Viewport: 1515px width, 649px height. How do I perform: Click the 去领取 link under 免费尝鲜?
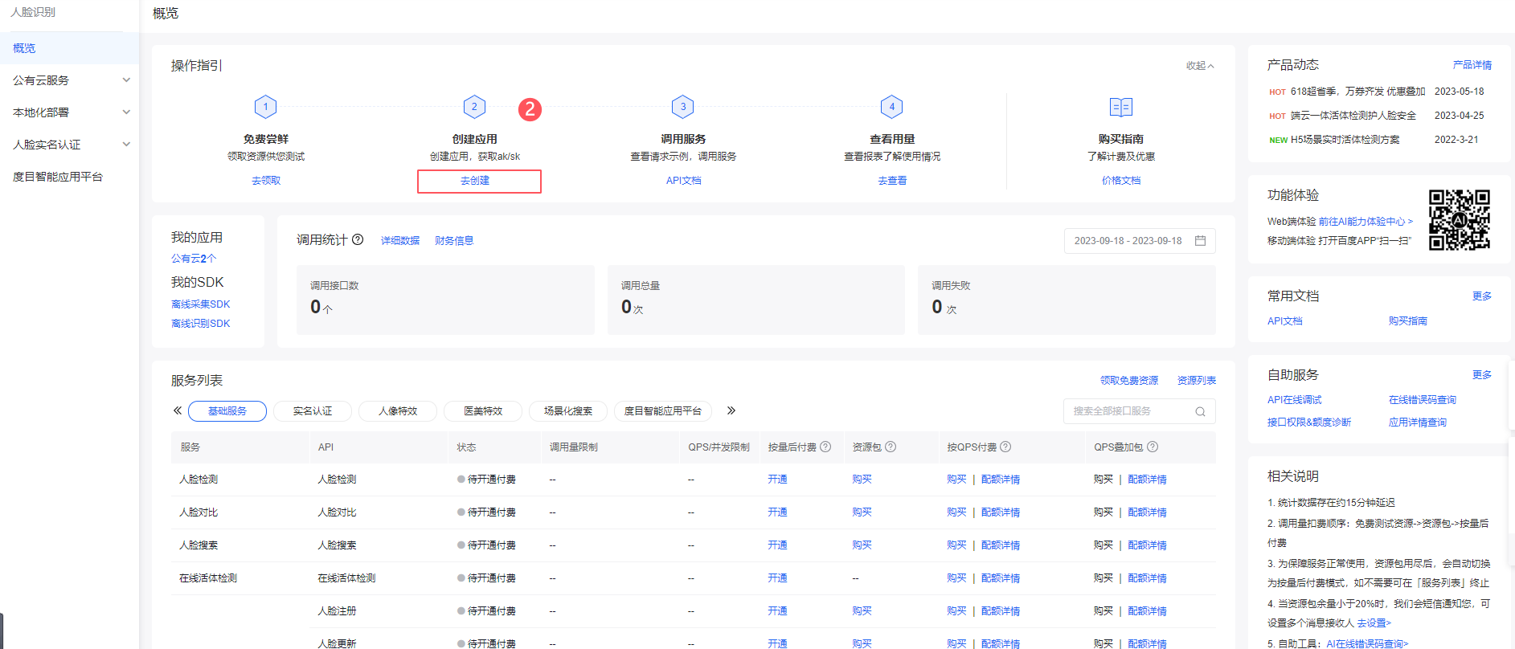pos(266,181)
